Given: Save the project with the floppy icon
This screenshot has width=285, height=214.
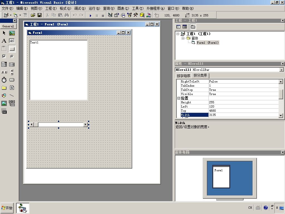Looking at the screenshot, I should pos(40,15).
